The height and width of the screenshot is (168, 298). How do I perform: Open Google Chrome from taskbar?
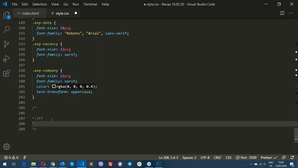pyautogui.click(x=53, y=164)
